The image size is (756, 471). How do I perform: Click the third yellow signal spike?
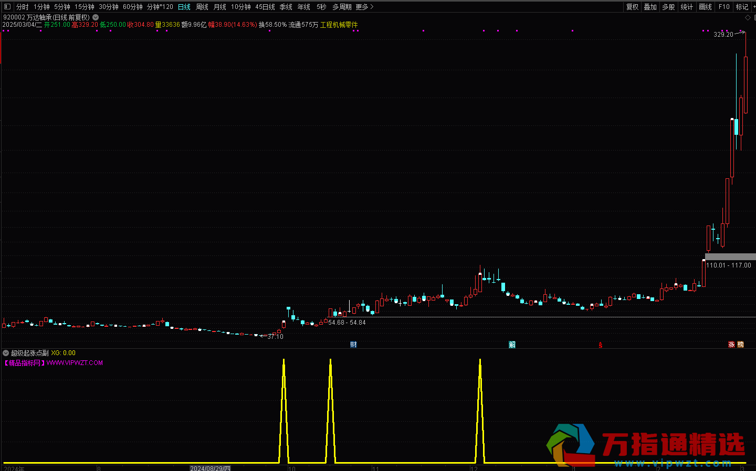[x=480, y=412]
